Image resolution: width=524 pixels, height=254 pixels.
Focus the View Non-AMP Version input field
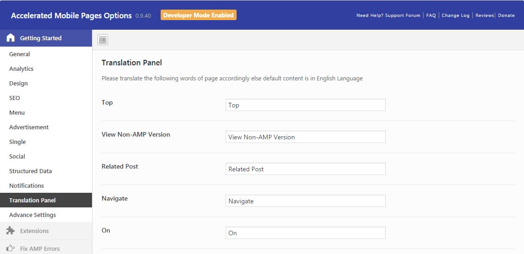pyautogui.click(x=305, y=137)
